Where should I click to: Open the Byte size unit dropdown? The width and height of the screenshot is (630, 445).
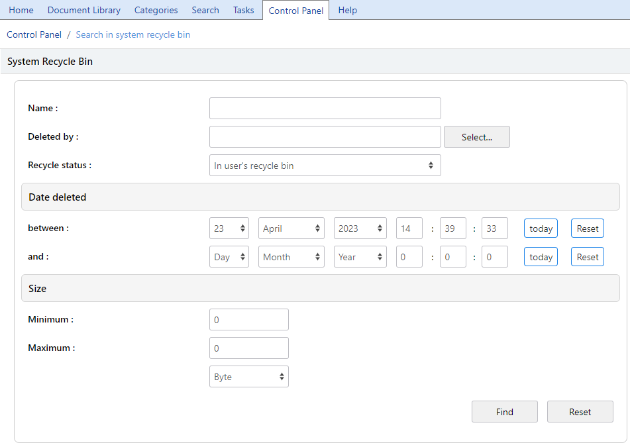(x=248, y=377)
